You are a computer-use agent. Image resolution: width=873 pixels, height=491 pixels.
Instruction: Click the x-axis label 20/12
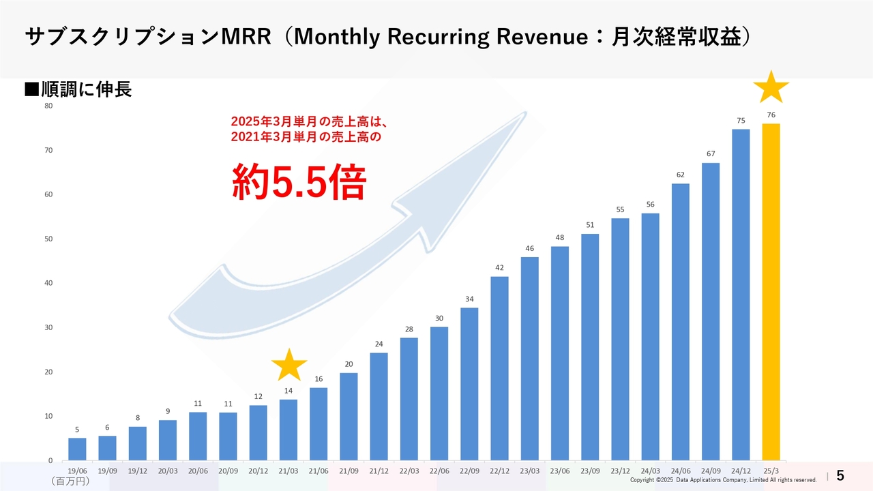258,470
